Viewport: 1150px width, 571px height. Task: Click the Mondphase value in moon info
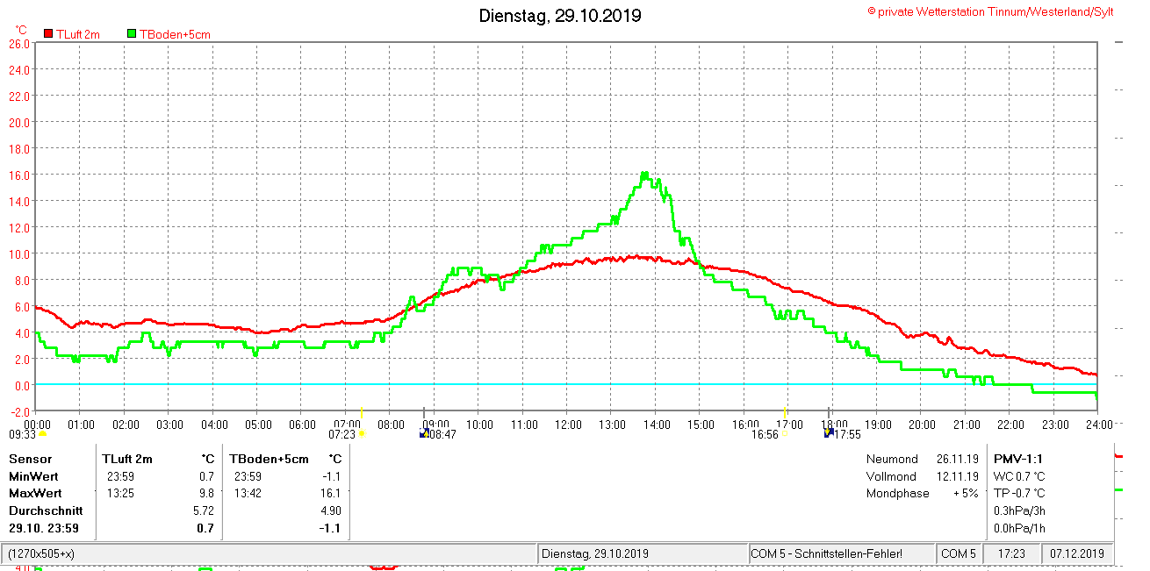pos(966,493)
